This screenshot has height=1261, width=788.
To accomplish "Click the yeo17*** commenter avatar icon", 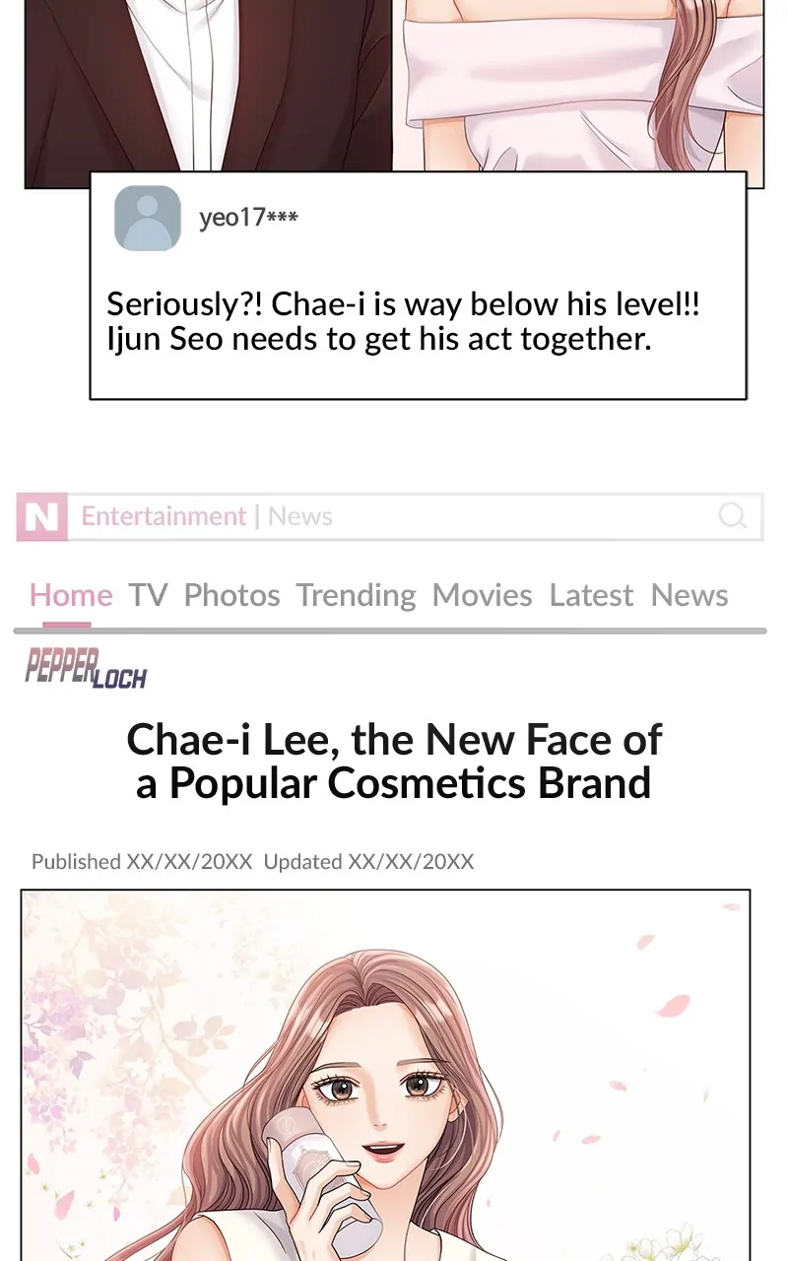I will pos(148,218).
